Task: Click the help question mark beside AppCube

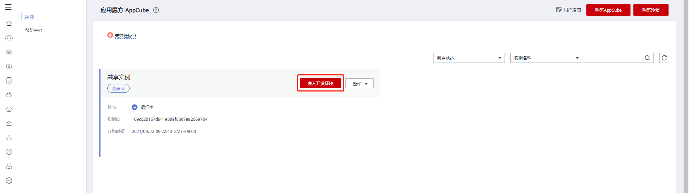Action: pos(156,10)
